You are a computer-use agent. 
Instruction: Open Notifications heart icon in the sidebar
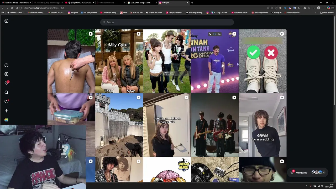tap(6, 102)
